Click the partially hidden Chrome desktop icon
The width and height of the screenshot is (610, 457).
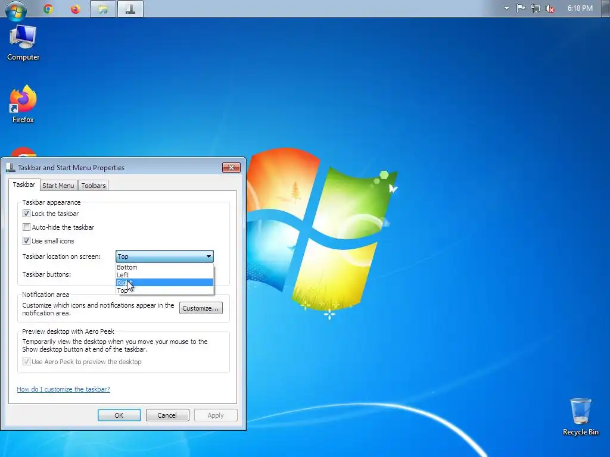click(x=23, y=152)
